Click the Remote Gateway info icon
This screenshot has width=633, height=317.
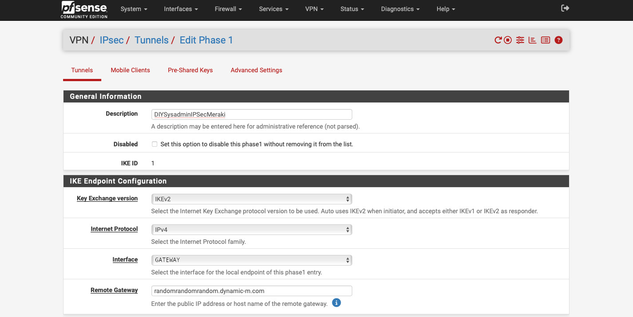(336, 303)
